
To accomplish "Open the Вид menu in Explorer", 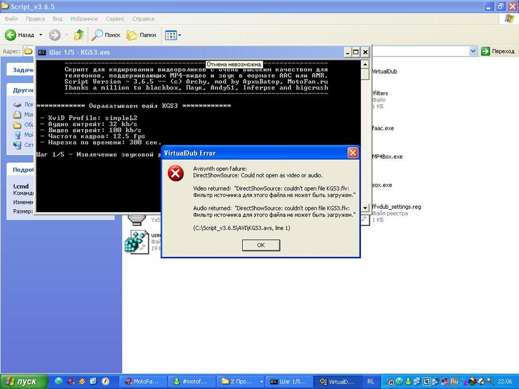I will (57, 19).
